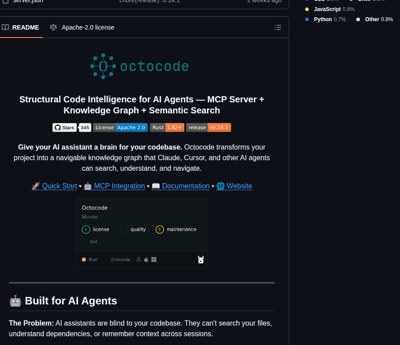Image resolution: width=400 pixels, height=345 pixels.
Task: Switch to the README tab
Action: point(20,27)
